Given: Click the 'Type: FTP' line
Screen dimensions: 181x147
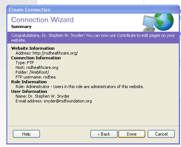Looking at the screenshot, I should coord(25,63).
